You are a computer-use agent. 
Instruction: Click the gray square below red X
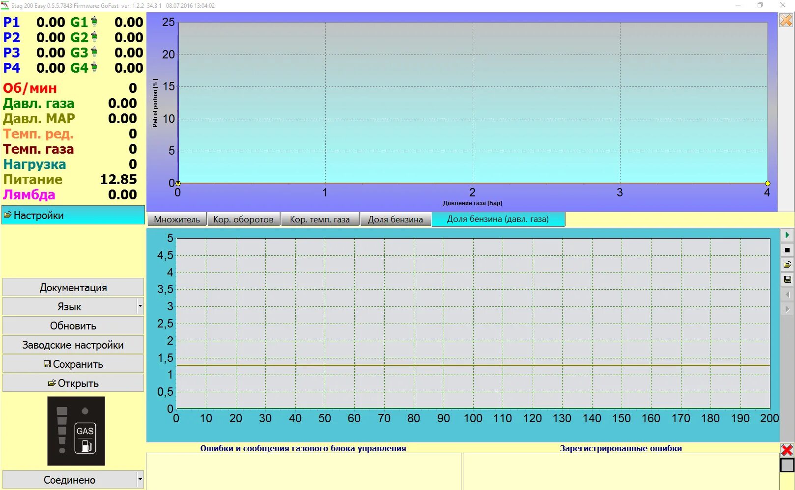click(787, 465)
